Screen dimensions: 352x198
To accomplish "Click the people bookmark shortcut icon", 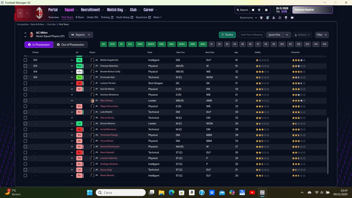I will pos(274,18).
